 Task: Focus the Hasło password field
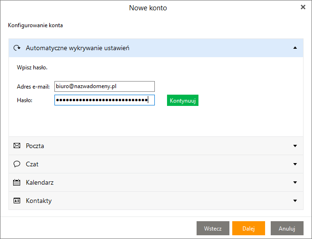pyautogui.click(x=105, y=100)
